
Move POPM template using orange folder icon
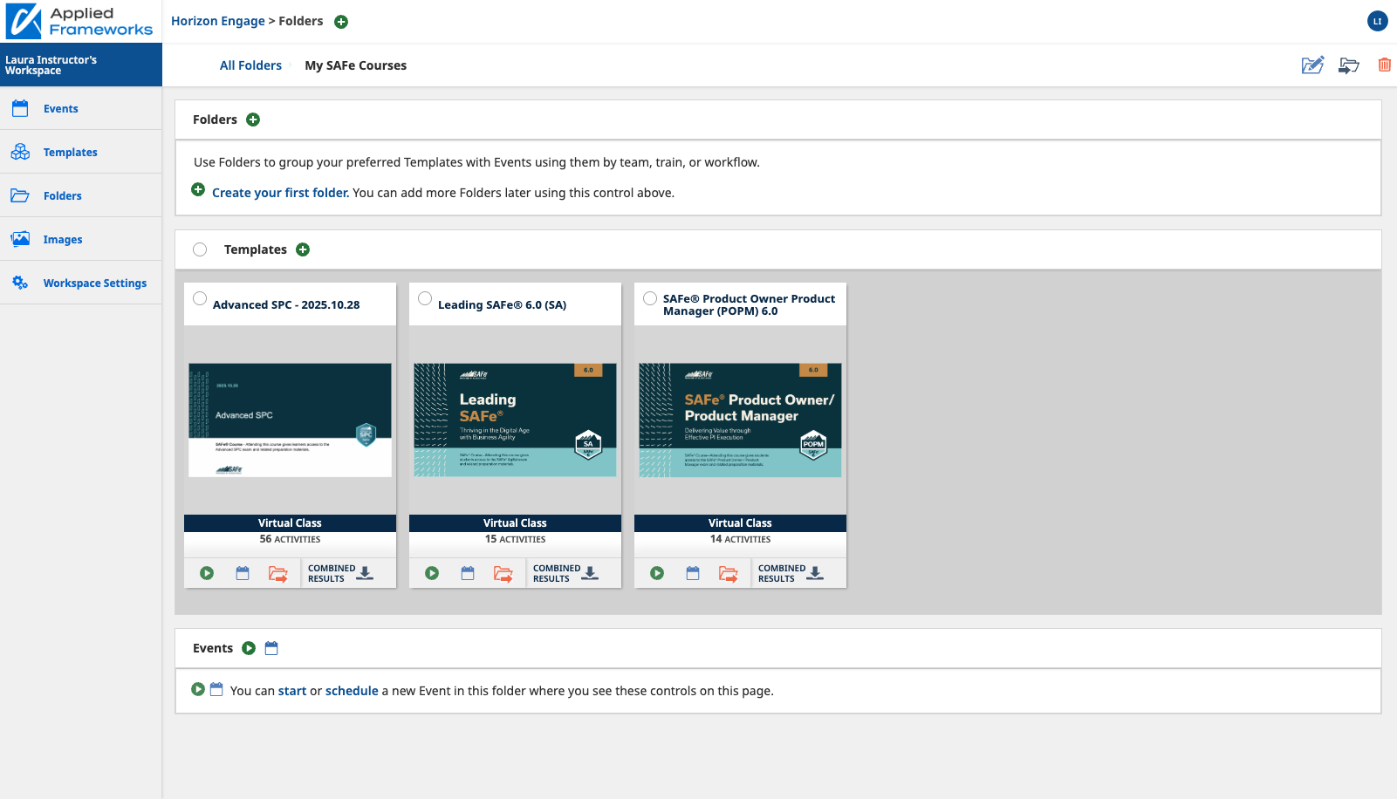tap(728, 573)
